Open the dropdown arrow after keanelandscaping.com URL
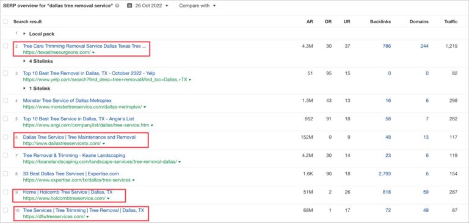The image size is (469, 223). pos(180,162)
